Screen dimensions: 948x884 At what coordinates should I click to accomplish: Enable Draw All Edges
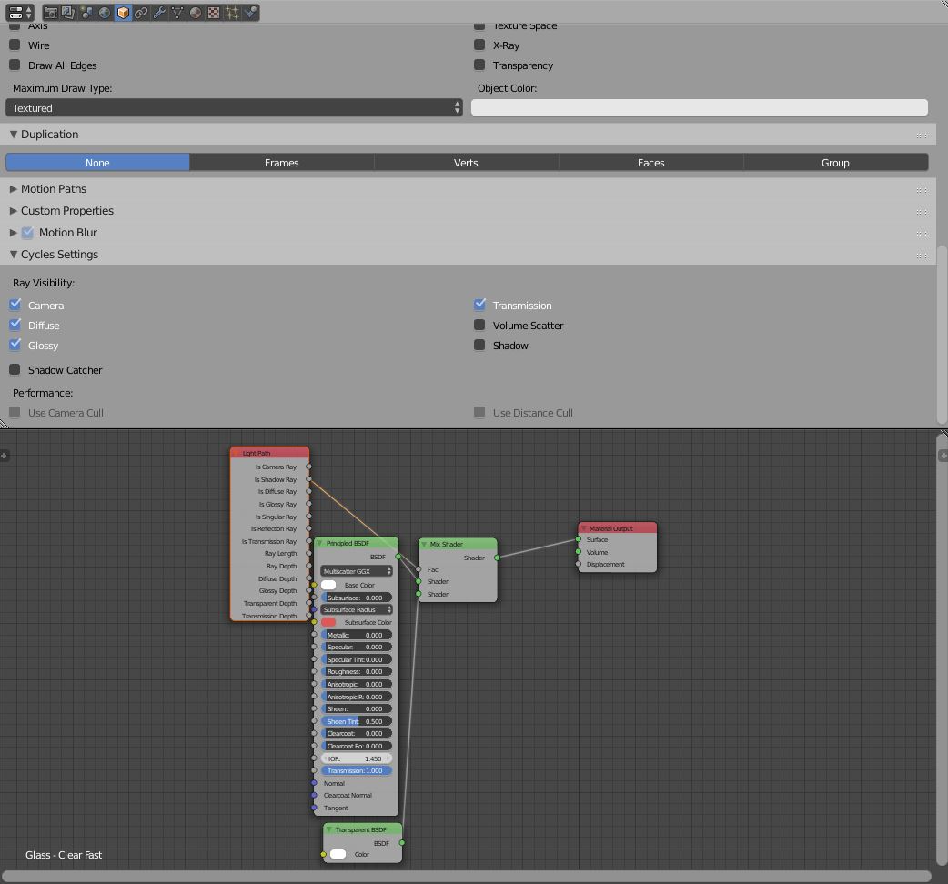click(x=15, y=65)
